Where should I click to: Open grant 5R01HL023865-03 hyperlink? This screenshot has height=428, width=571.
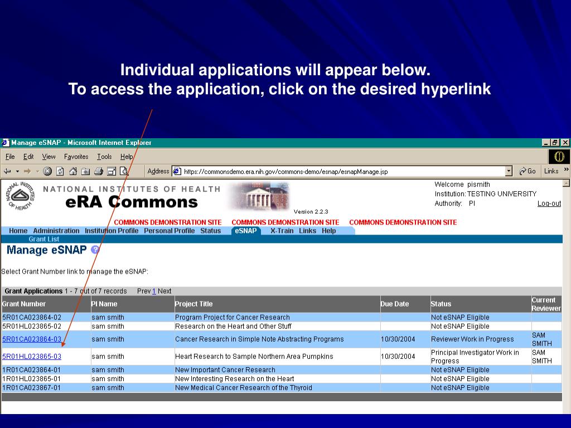pos(32,357)
